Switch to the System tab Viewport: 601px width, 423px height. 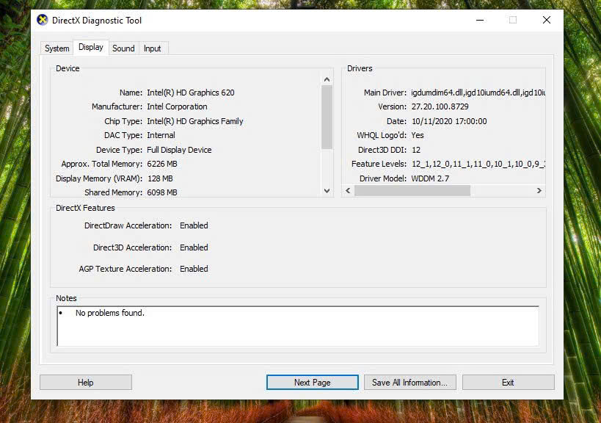pyautogui.click(x=57, y=48)
